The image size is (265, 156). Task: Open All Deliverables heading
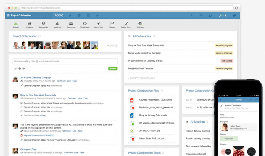pyautogui.click(x=142, y=36)
